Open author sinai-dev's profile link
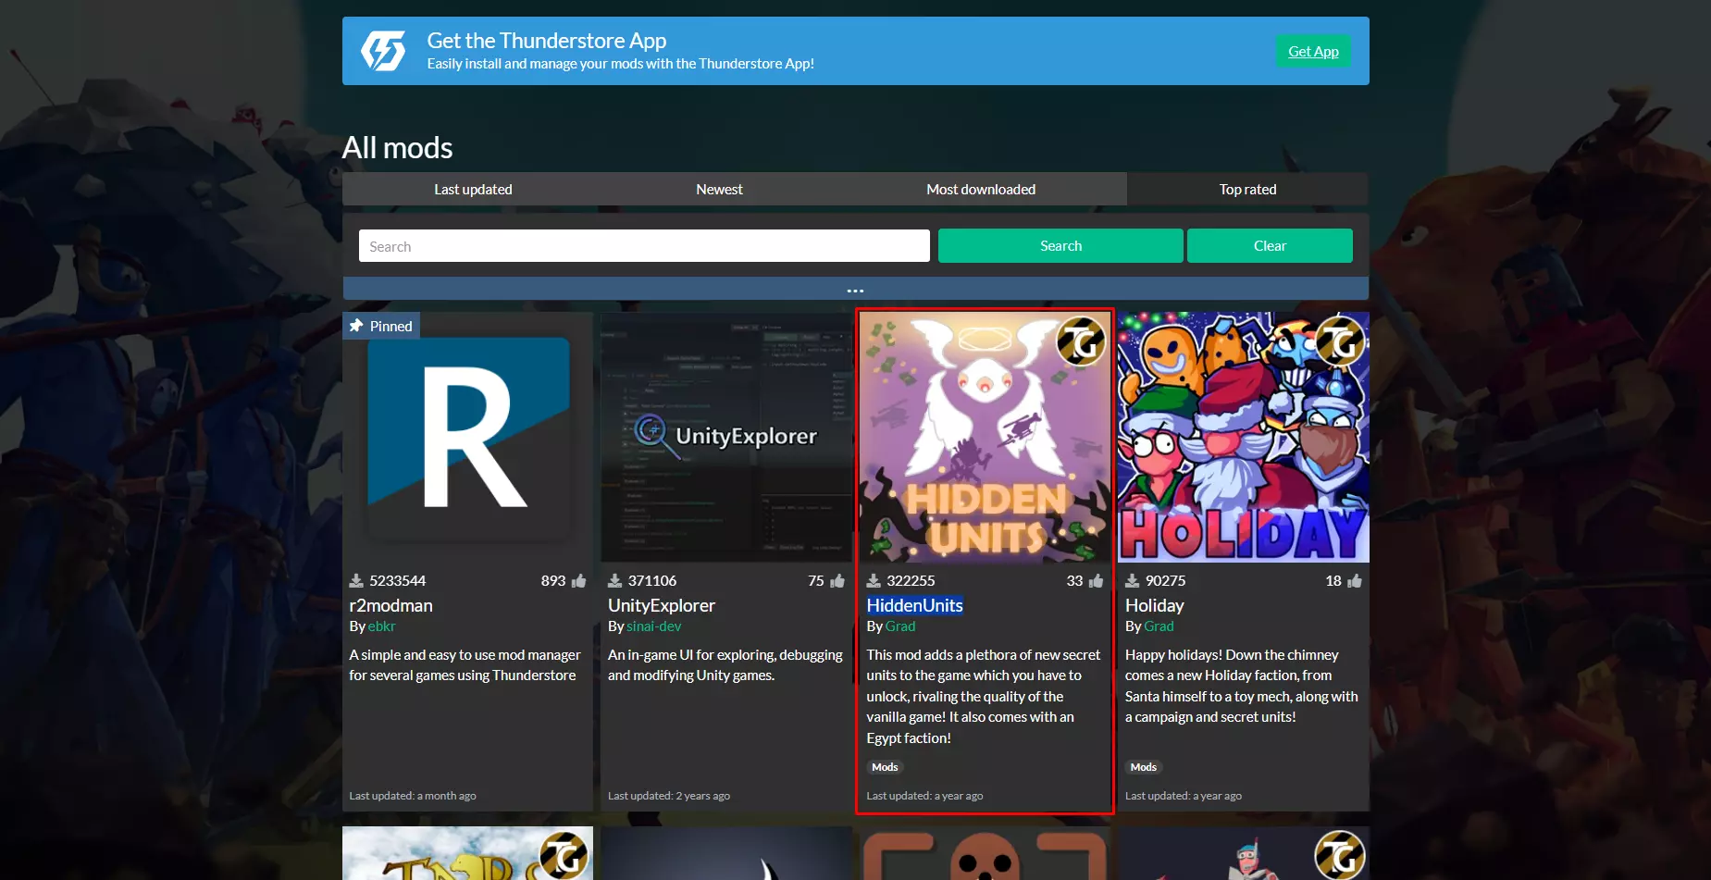The image size is (1711, 880). 653,626
